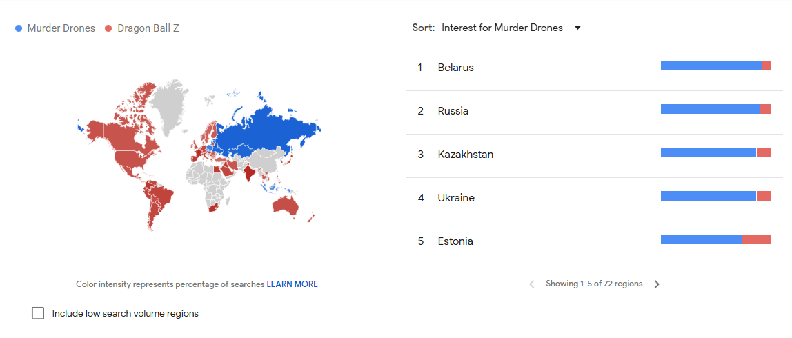Click the Dragon Ball Z legend label
792x338 pixels.
click(x=148, y=28)
